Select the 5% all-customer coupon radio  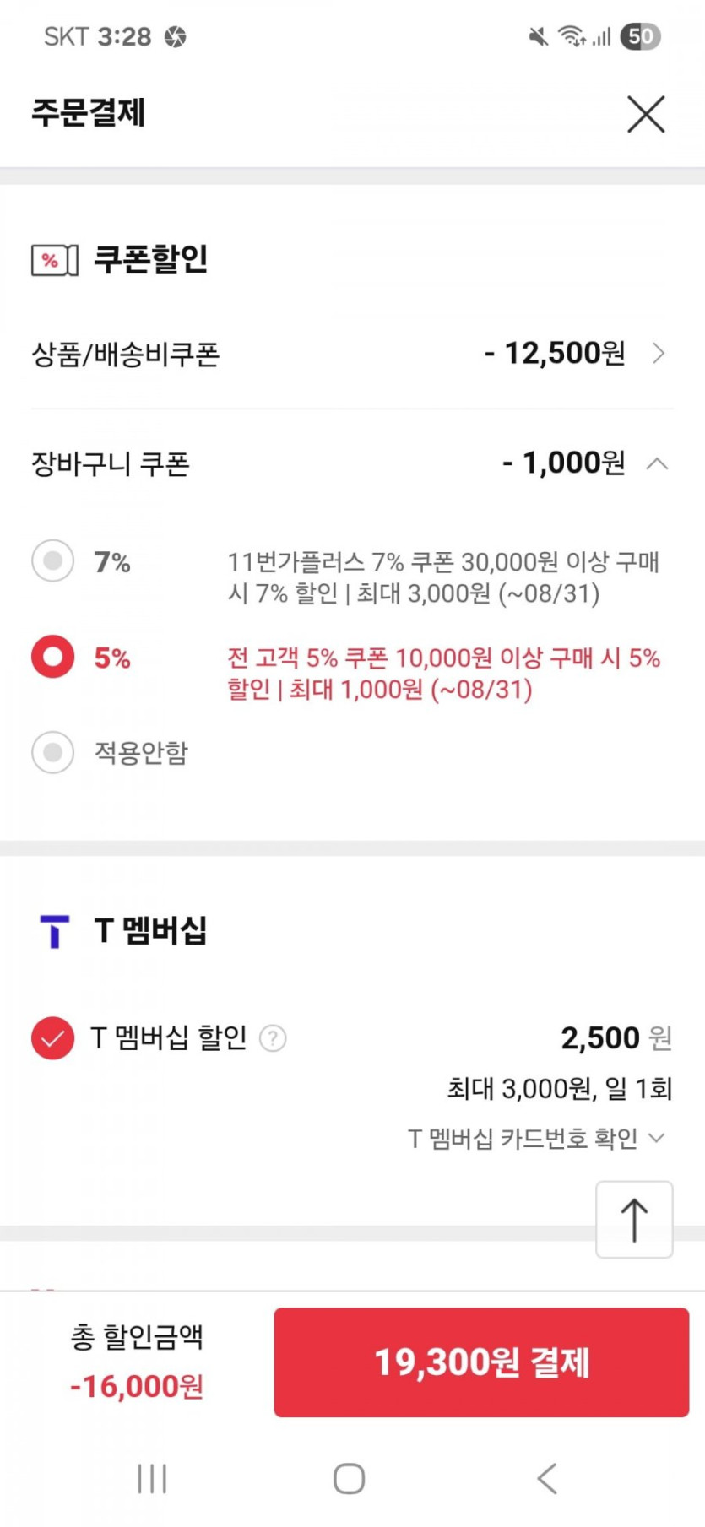pyautogui.click(x=53, y=657)
